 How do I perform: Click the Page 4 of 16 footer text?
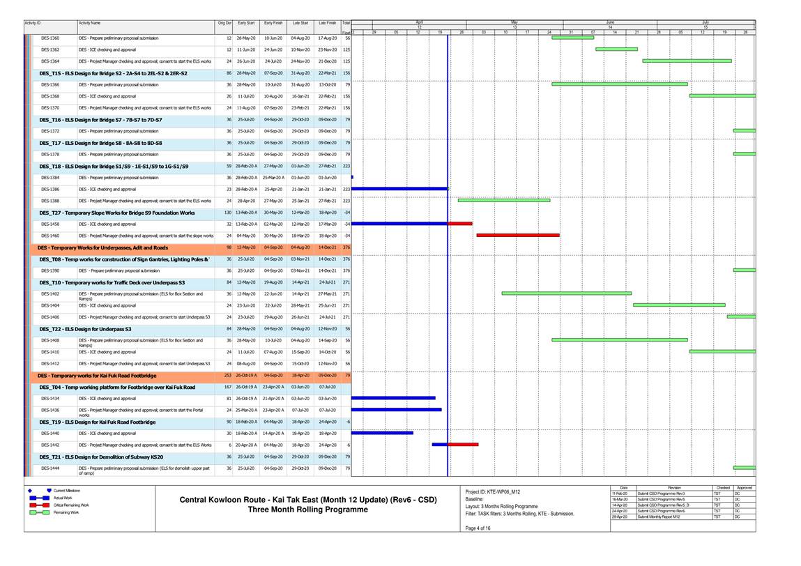(478, 529)
